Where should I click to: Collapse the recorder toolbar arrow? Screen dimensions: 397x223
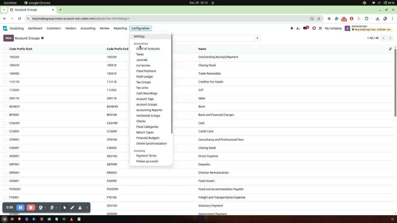click(87, 208)
